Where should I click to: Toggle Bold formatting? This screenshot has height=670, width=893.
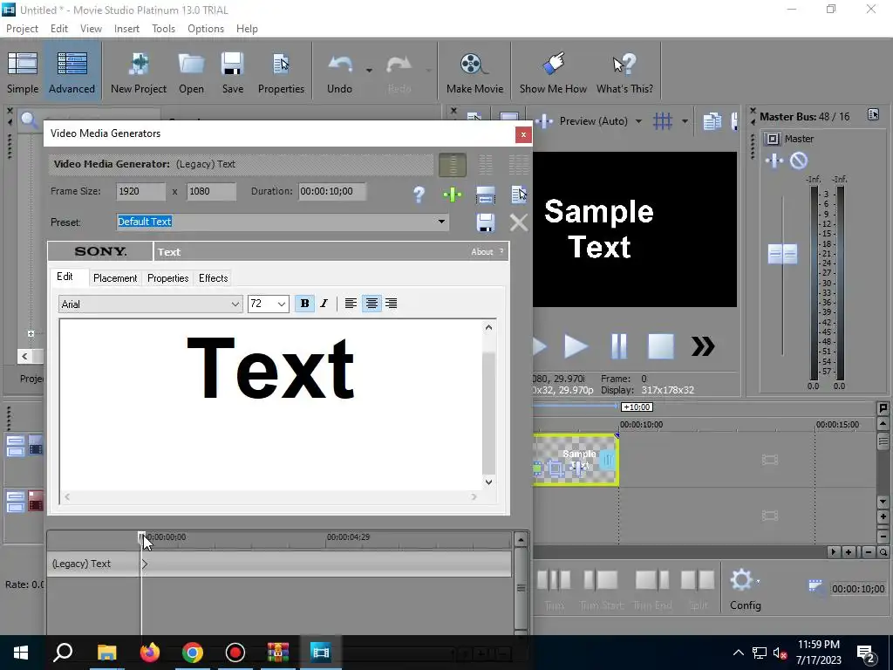click(x=304, y=304)
